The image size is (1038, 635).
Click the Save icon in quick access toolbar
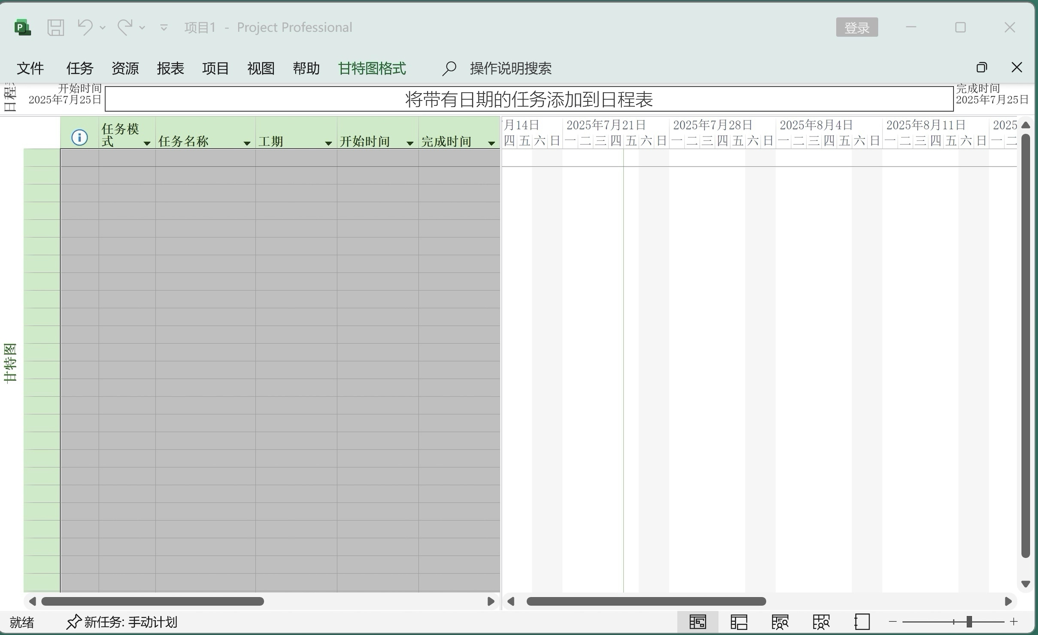pos(55,27)
